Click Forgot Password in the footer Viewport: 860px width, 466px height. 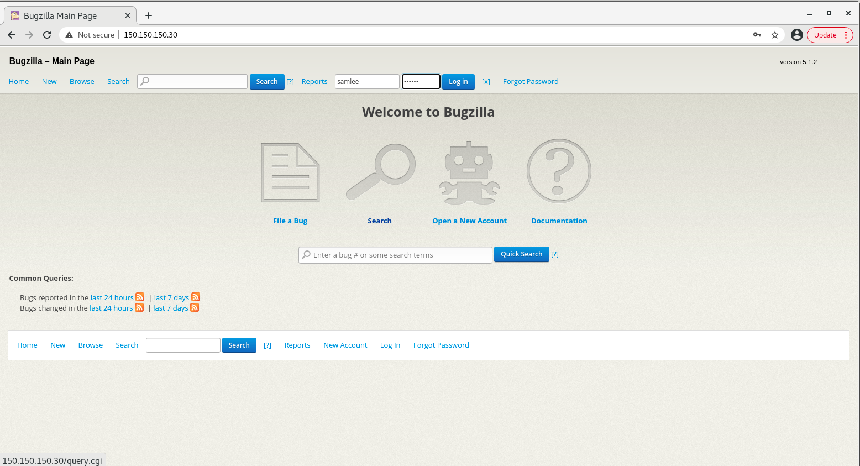441,345
